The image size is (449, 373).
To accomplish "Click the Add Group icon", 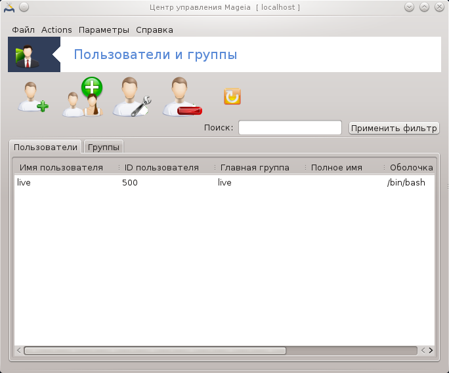I will (83, 96).
